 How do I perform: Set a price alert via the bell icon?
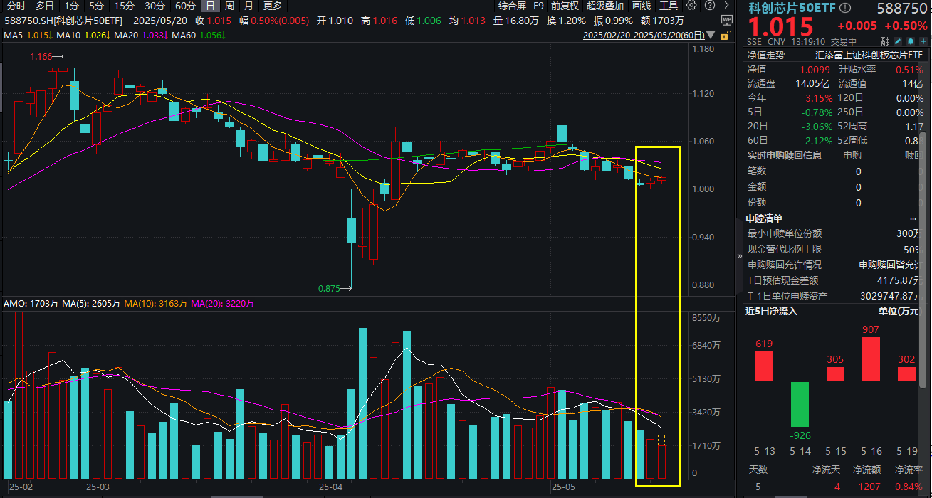(910, 41)
